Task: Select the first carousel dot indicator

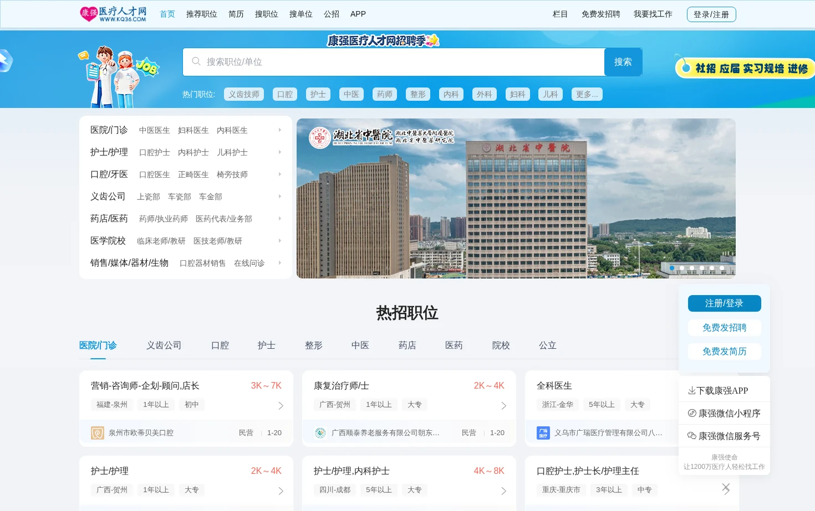Action: coord(672,268)
